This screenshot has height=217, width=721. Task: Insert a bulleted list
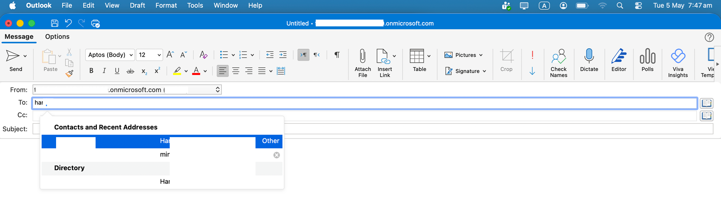click(224, 55)
